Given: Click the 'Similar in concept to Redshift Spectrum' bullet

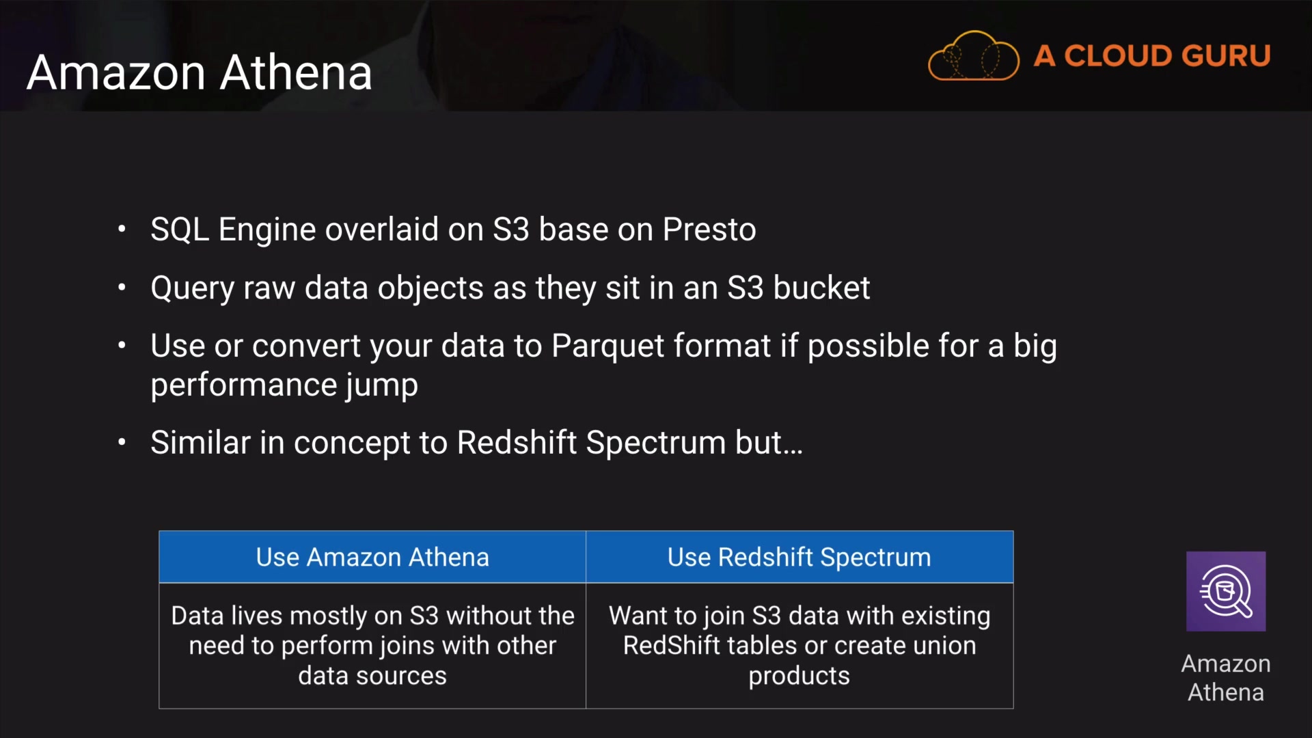Looking at the screenshot, I should click(476, 443).
